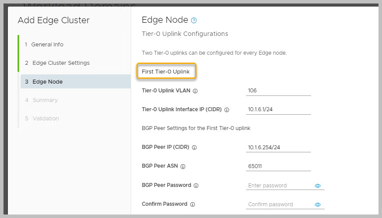Click info icon next to BGP Peer ASN

pyautogui.click(x=183, y=166)
